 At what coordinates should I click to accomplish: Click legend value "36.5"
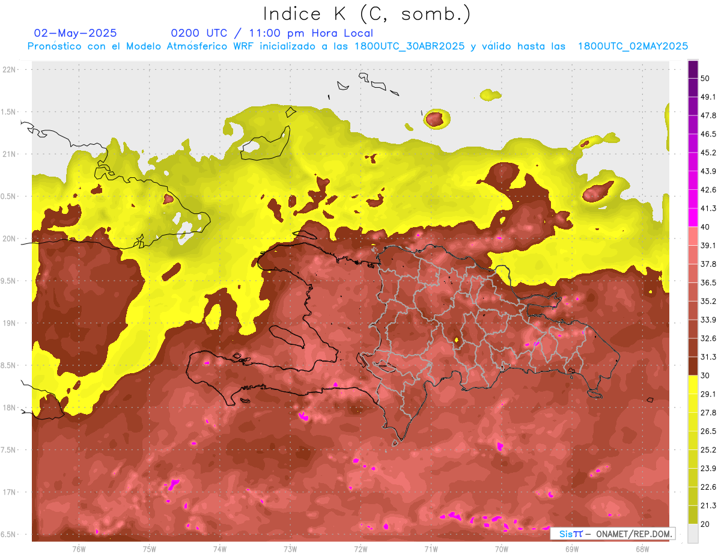[708, 282]
